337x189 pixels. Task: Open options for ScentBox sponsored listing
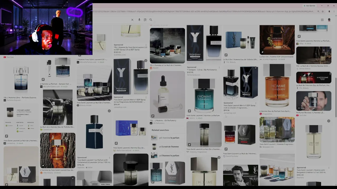coord(146,45)
